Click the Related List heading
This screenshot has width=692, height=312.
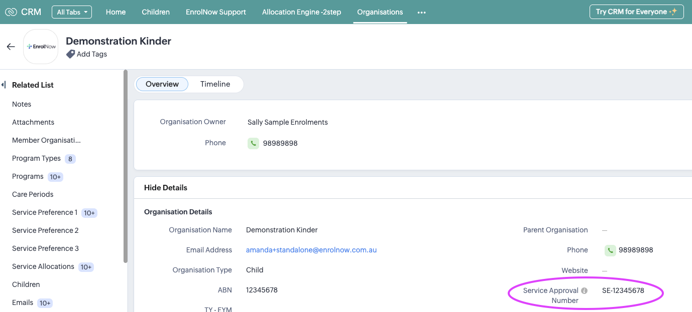[33, 85]
